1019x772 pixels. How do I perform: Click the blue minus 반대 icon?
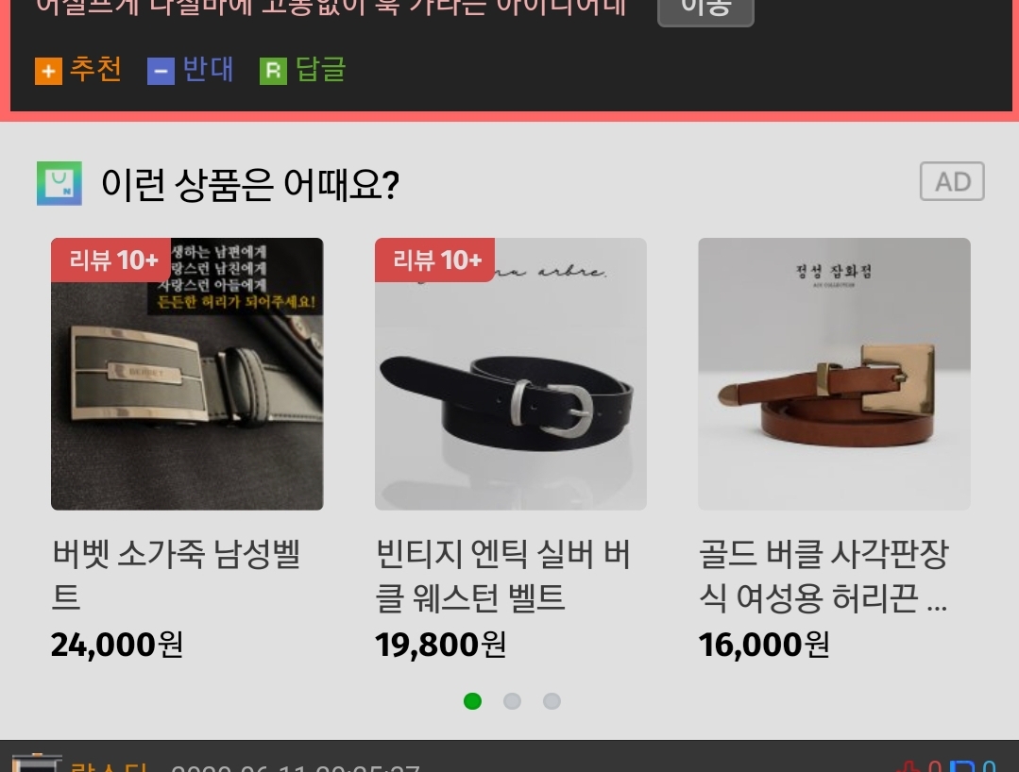(161, 71)
